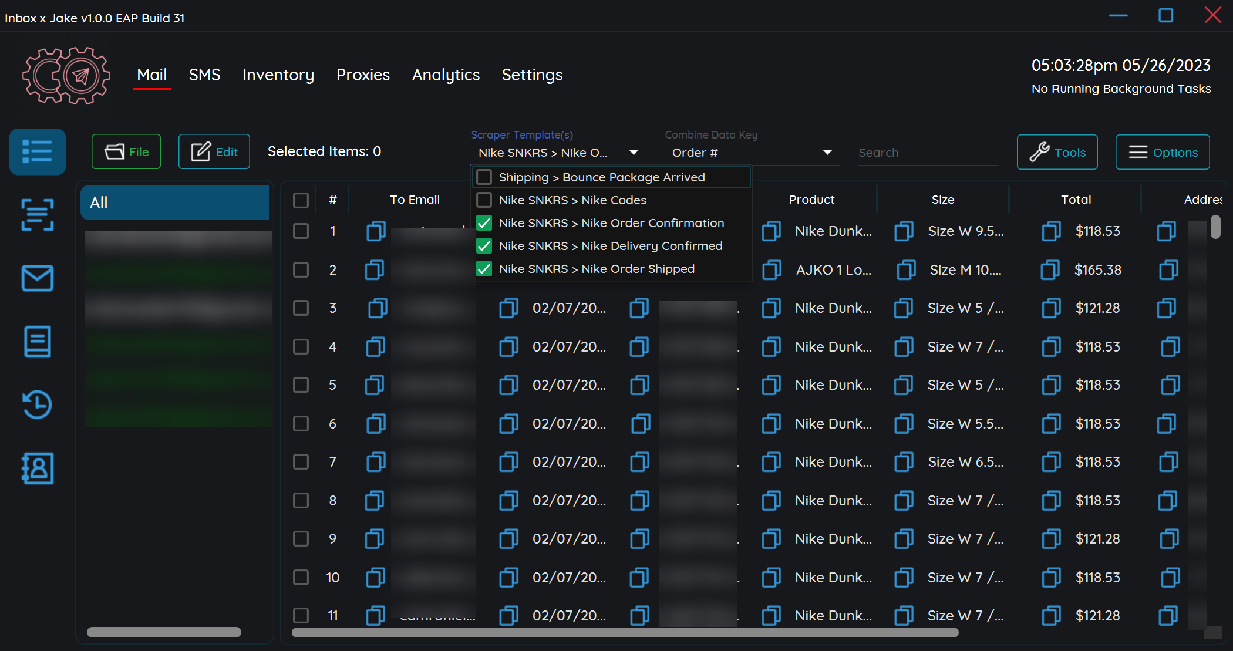Tick the select-all header checkbox
The image size is (1233, 651).
coord(301,200)
